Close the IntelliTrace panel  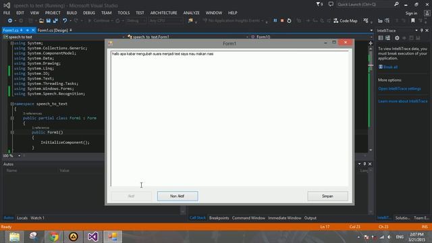pyautogui.click(x=427, y=30)
